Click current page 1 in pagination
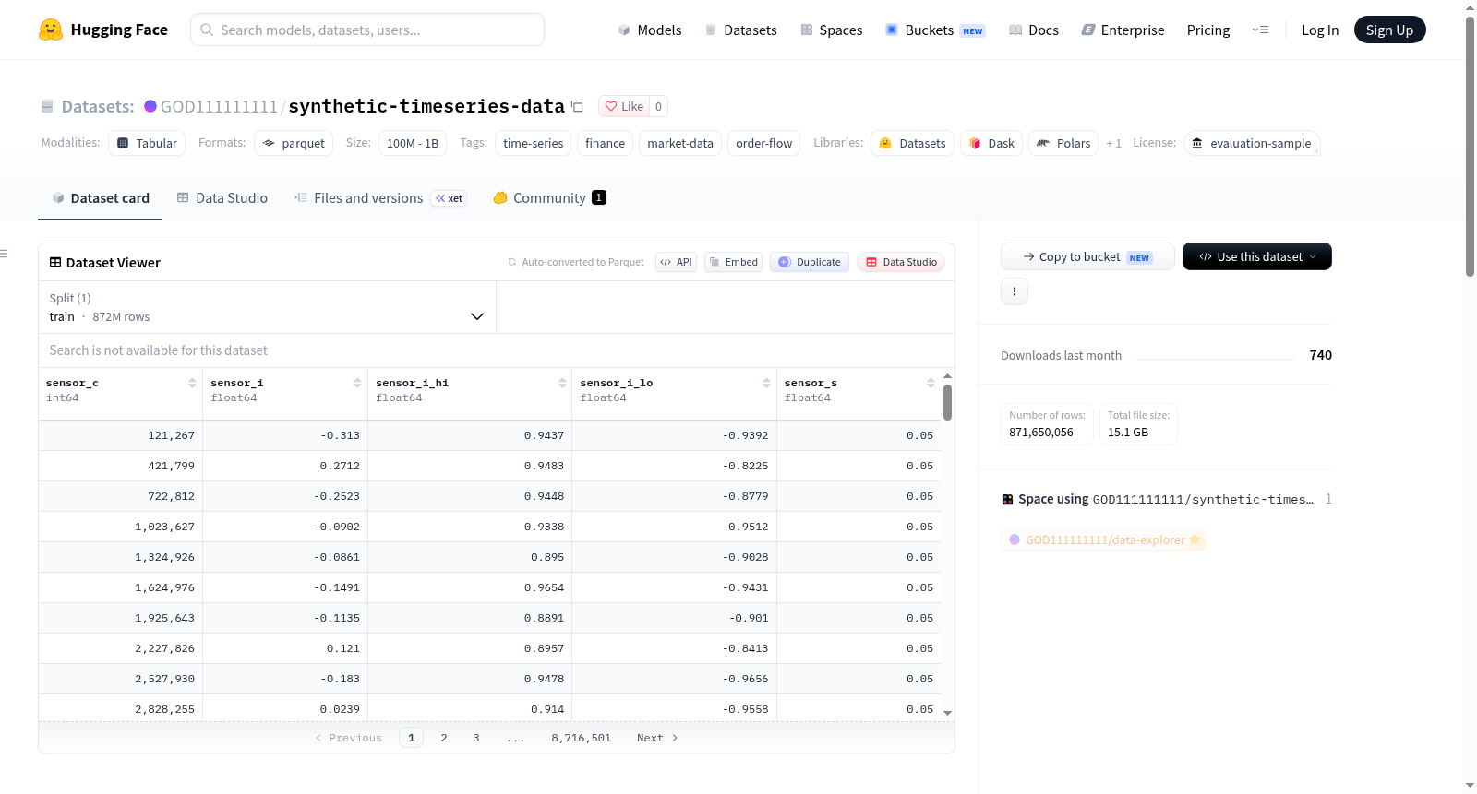 click(412, 738)
